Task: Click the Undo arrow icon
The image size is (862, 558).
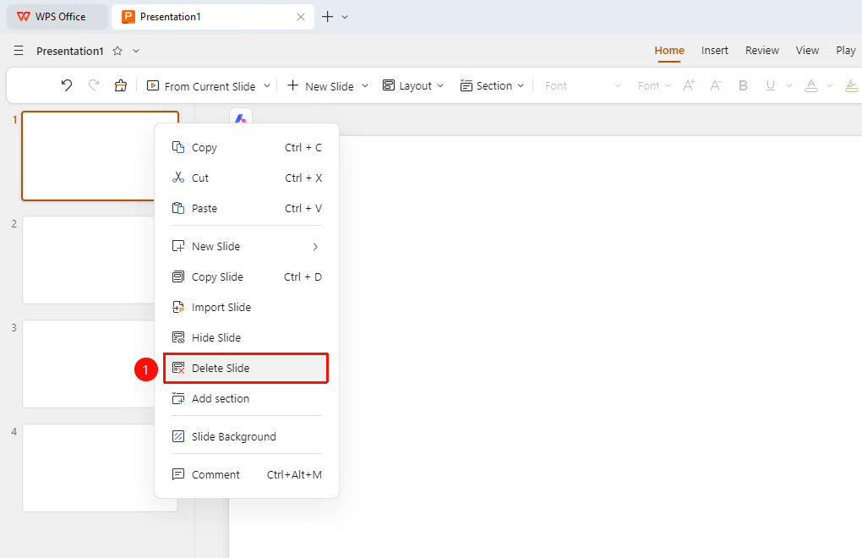Action: coord(67,85)
